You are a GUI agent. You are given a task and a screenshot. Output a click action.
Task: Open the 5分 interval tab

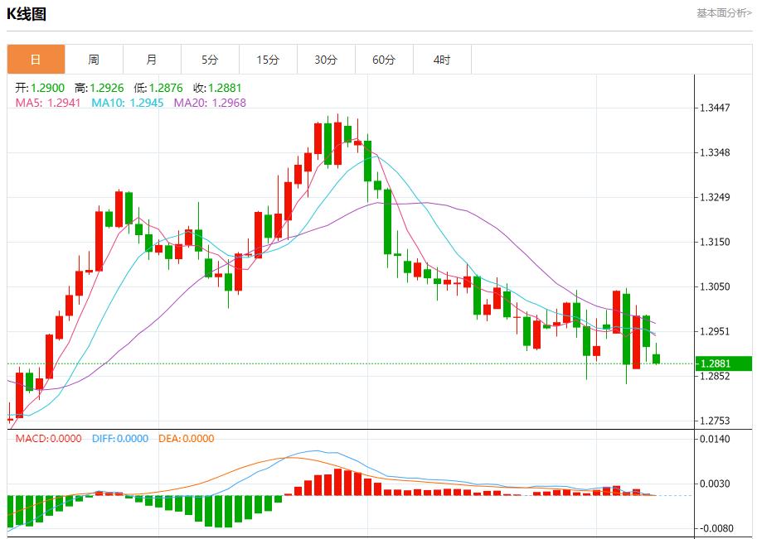[x=210, y=60]
